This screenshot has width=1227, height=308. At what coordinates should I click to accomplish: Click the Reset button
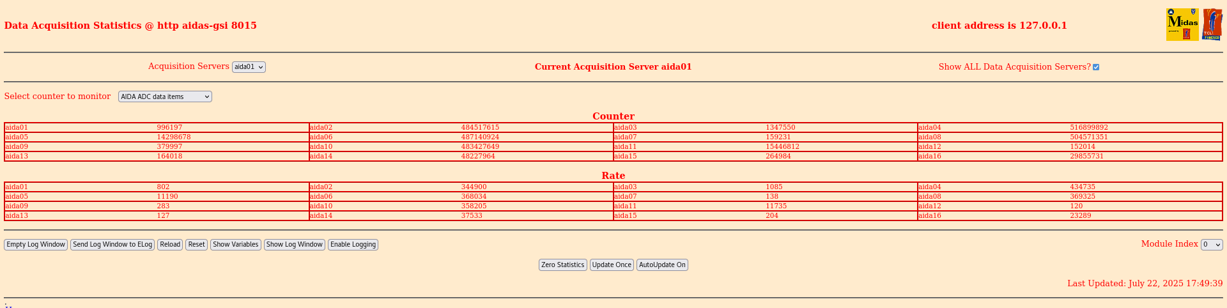(x=197, y=245)
